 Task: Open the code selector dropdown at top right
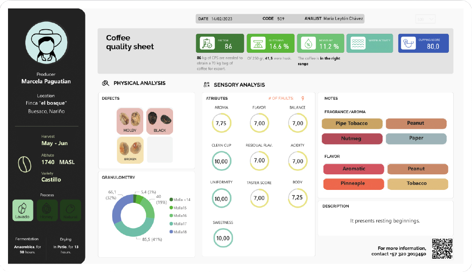coord(425,19)
